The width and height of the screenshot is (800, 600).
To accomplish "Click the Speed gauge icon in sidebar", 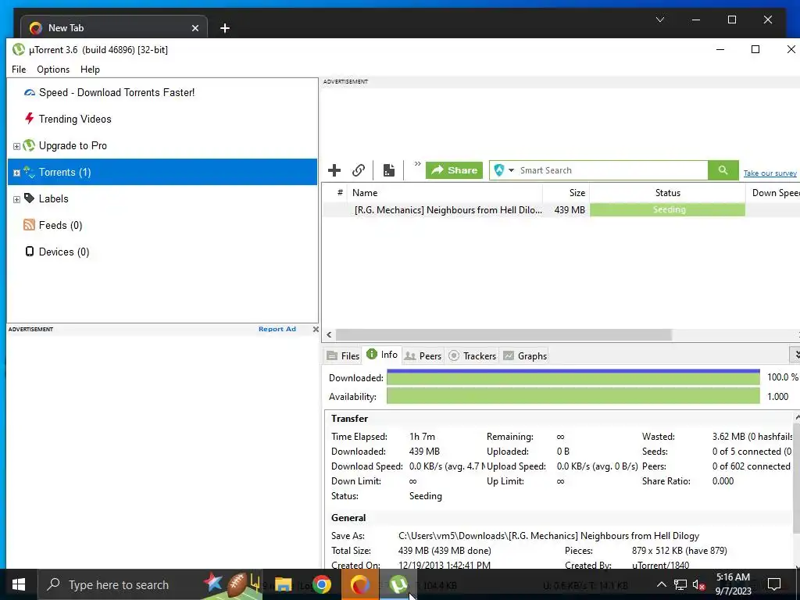I will click(x=30, y=92).
